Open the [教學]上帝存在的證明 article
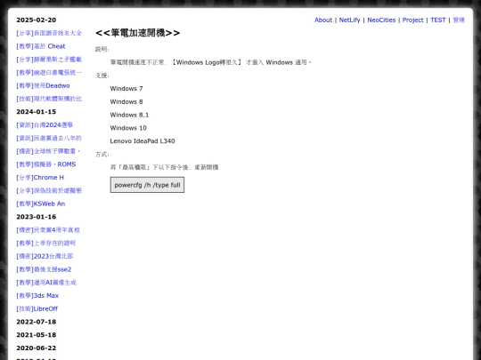 tap(46, 243)
